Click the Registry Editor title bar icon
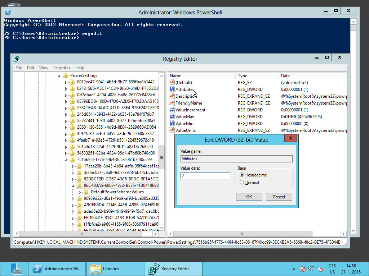Screen dimensions: 369x276 coord(17,59)
